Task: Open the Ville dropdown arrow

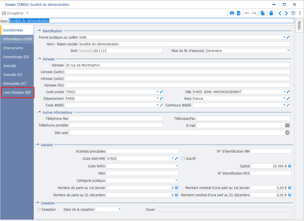Action: [x=284, y=92]
